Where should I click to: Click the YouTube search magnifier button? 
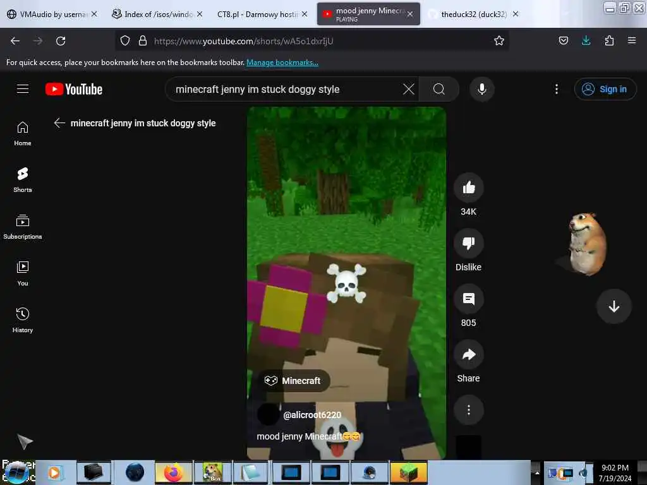(439, 89)
